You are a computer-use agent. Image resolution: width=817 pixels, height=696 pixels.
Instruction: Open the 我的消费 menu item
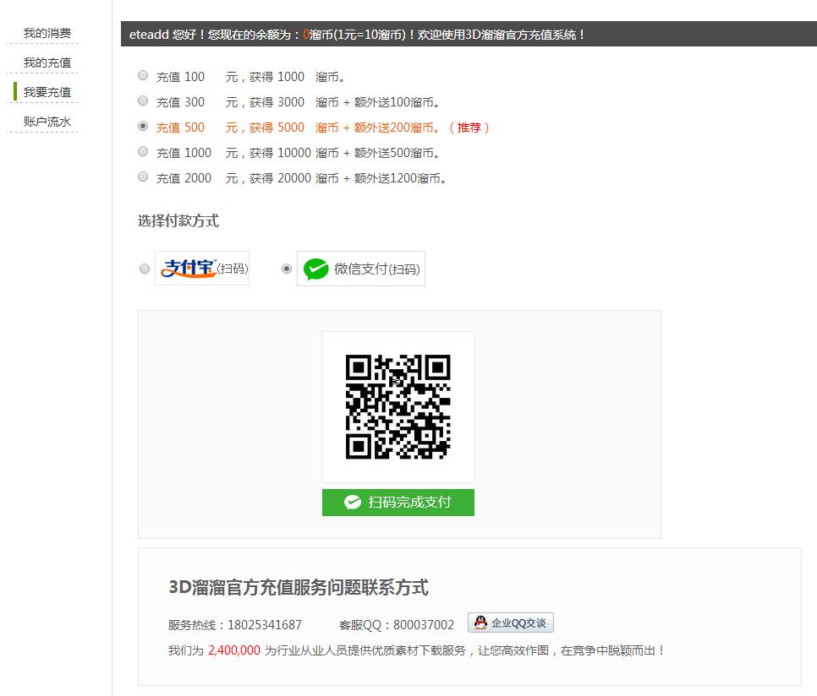tap(47, 33)
